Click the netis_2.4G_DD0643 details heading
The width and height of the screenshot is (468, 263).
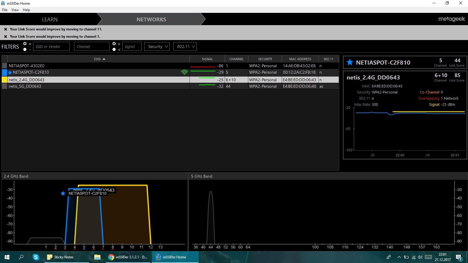[x=373, y=77]
